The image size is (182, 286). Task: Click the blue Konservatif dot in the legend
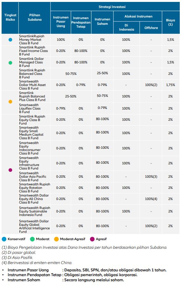coord(4,239)
